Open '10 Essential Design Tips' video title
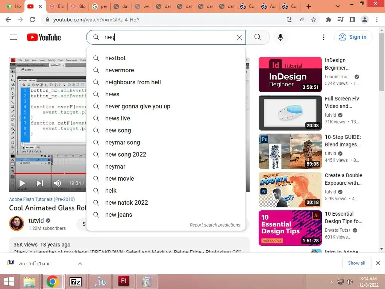 (344, 218)
